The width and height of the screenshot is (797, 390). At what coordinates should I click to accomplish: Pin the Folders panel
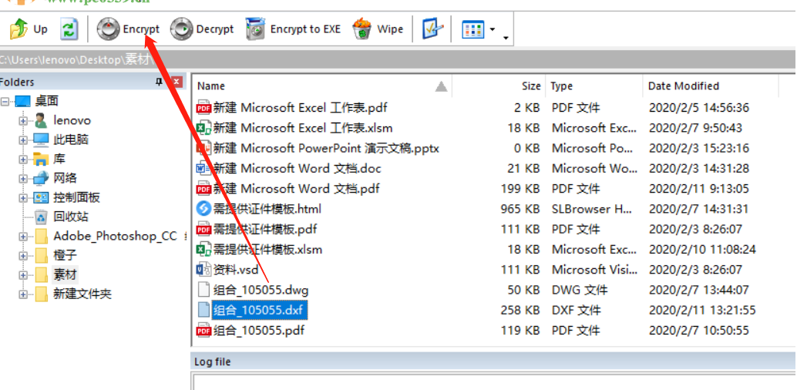click(x=160, y=82)
